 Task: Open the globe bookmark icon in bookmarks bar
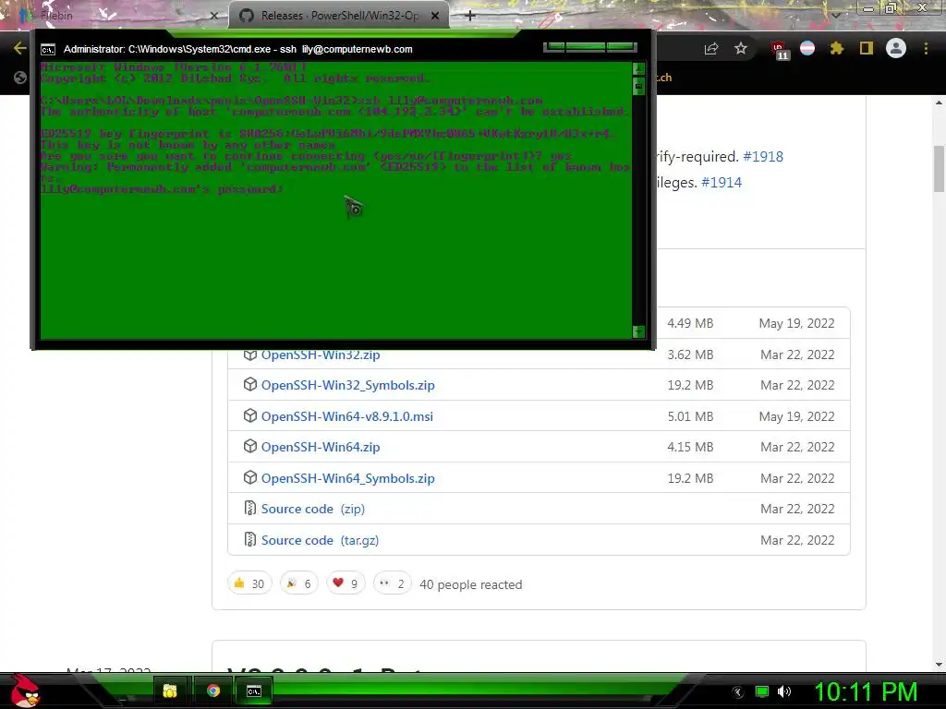pyautogui.click(x=20, y=78)
